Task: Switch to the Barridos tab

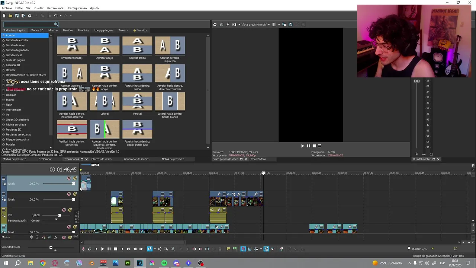Action: tap(68, 30)
